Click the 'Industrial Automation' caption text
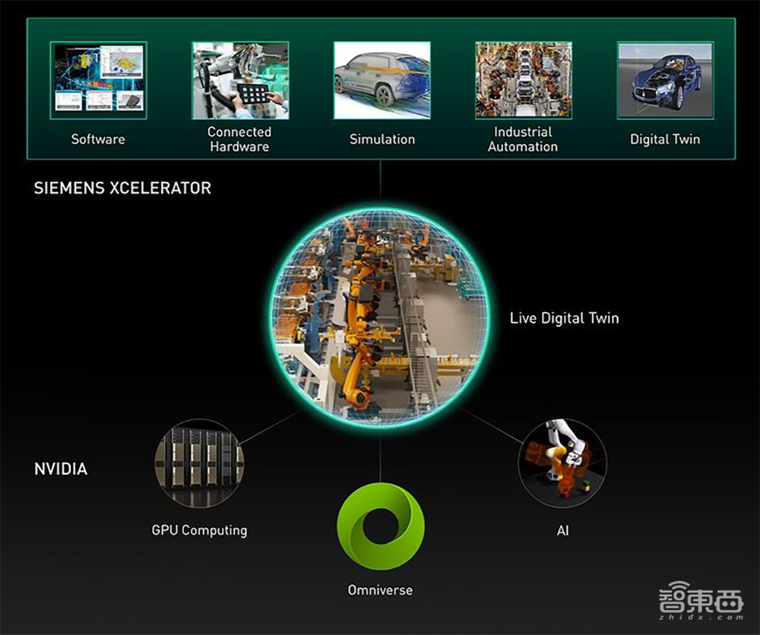 (x=523, y=139)
